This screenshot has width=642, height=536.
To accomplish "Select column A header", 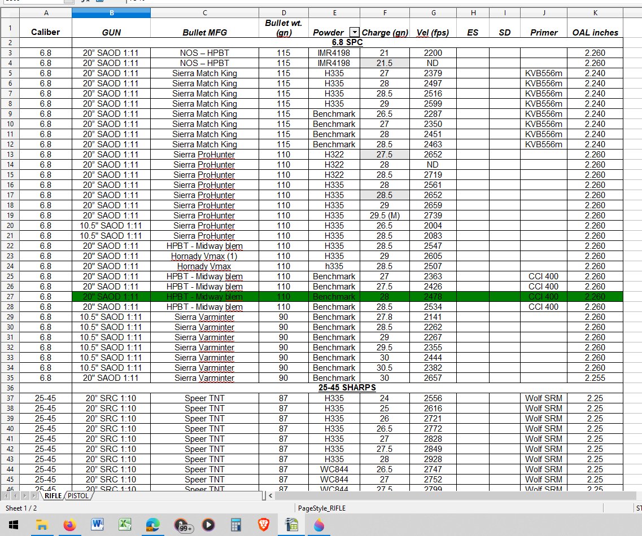I will 46,12.
